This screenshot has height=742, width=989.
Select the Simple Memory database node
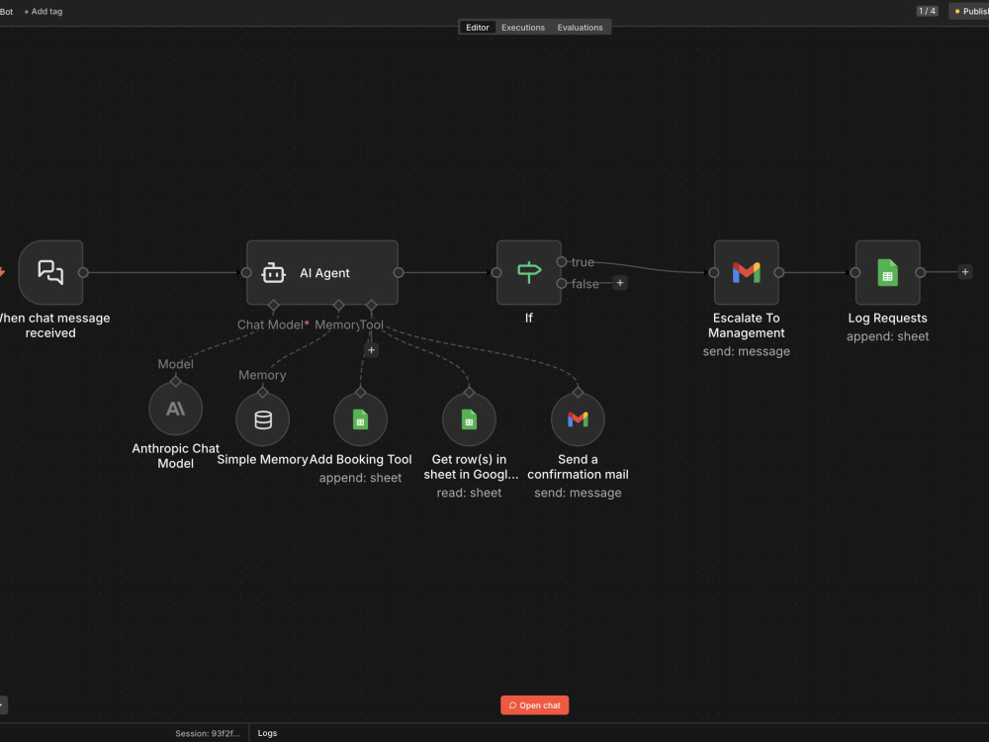pos(262,419)
